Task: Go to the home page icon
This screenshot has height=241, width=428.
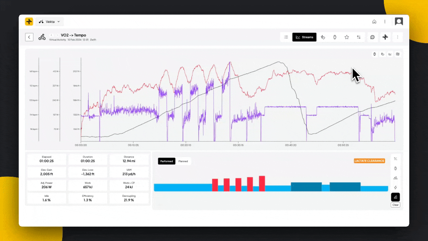Action: click(374, 22)
